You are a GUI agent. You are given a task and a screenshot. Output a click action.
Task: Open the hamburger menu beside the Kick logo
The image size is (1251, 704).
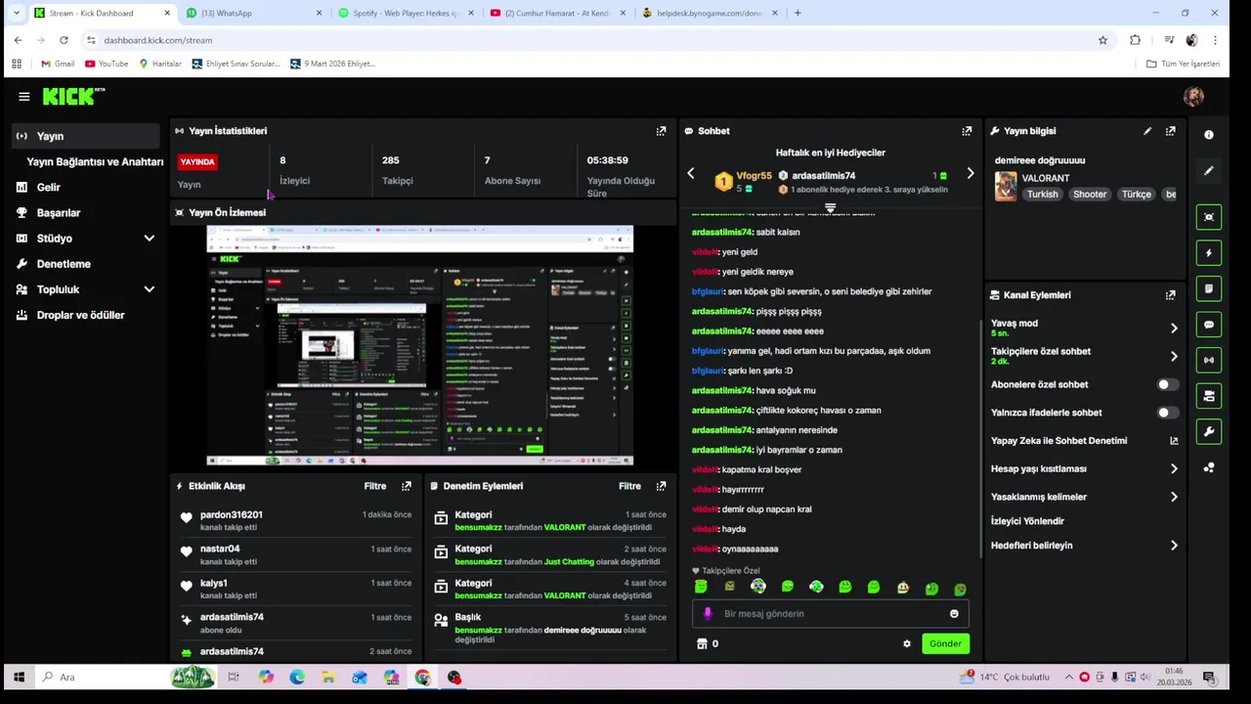[23, 97]
